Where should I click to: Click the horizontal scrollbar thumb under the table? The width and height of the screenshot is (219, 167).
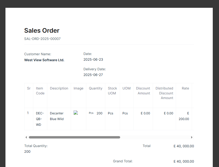74,137
